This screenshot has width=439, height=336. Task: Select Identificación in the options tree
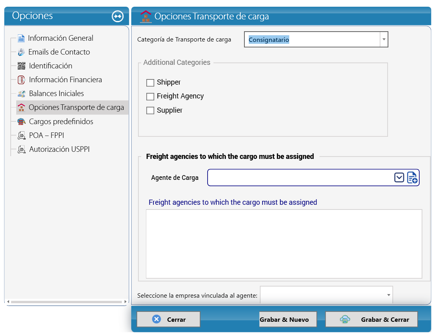point(51,66)
